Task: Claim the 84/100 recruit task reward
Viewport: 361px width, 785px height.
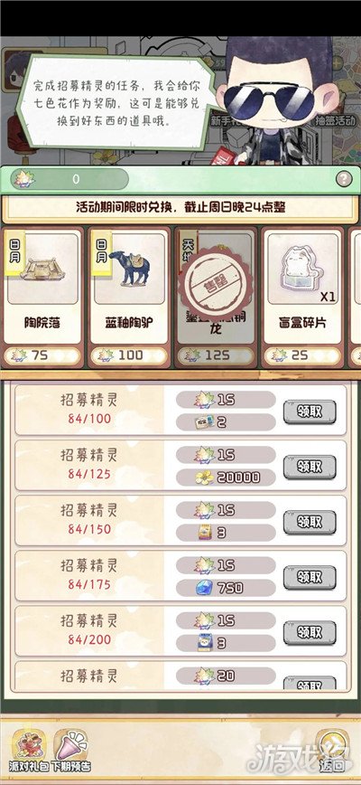Action: (x=310, y=411)
